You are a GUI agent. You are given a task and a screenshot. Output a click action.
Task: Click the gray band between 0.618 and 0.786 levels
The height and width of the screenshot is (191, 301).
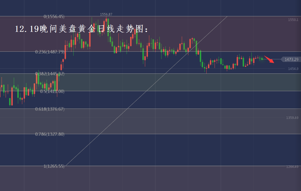coord(178,121)
